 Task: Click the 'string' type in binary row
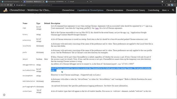(38, 34)
